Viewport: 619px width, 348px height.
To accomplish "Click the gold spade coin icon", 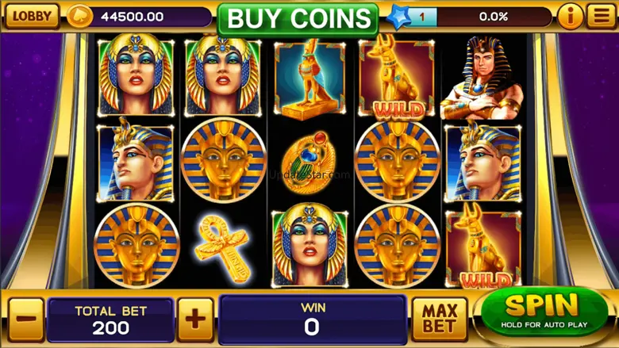I will click(79, 17).
